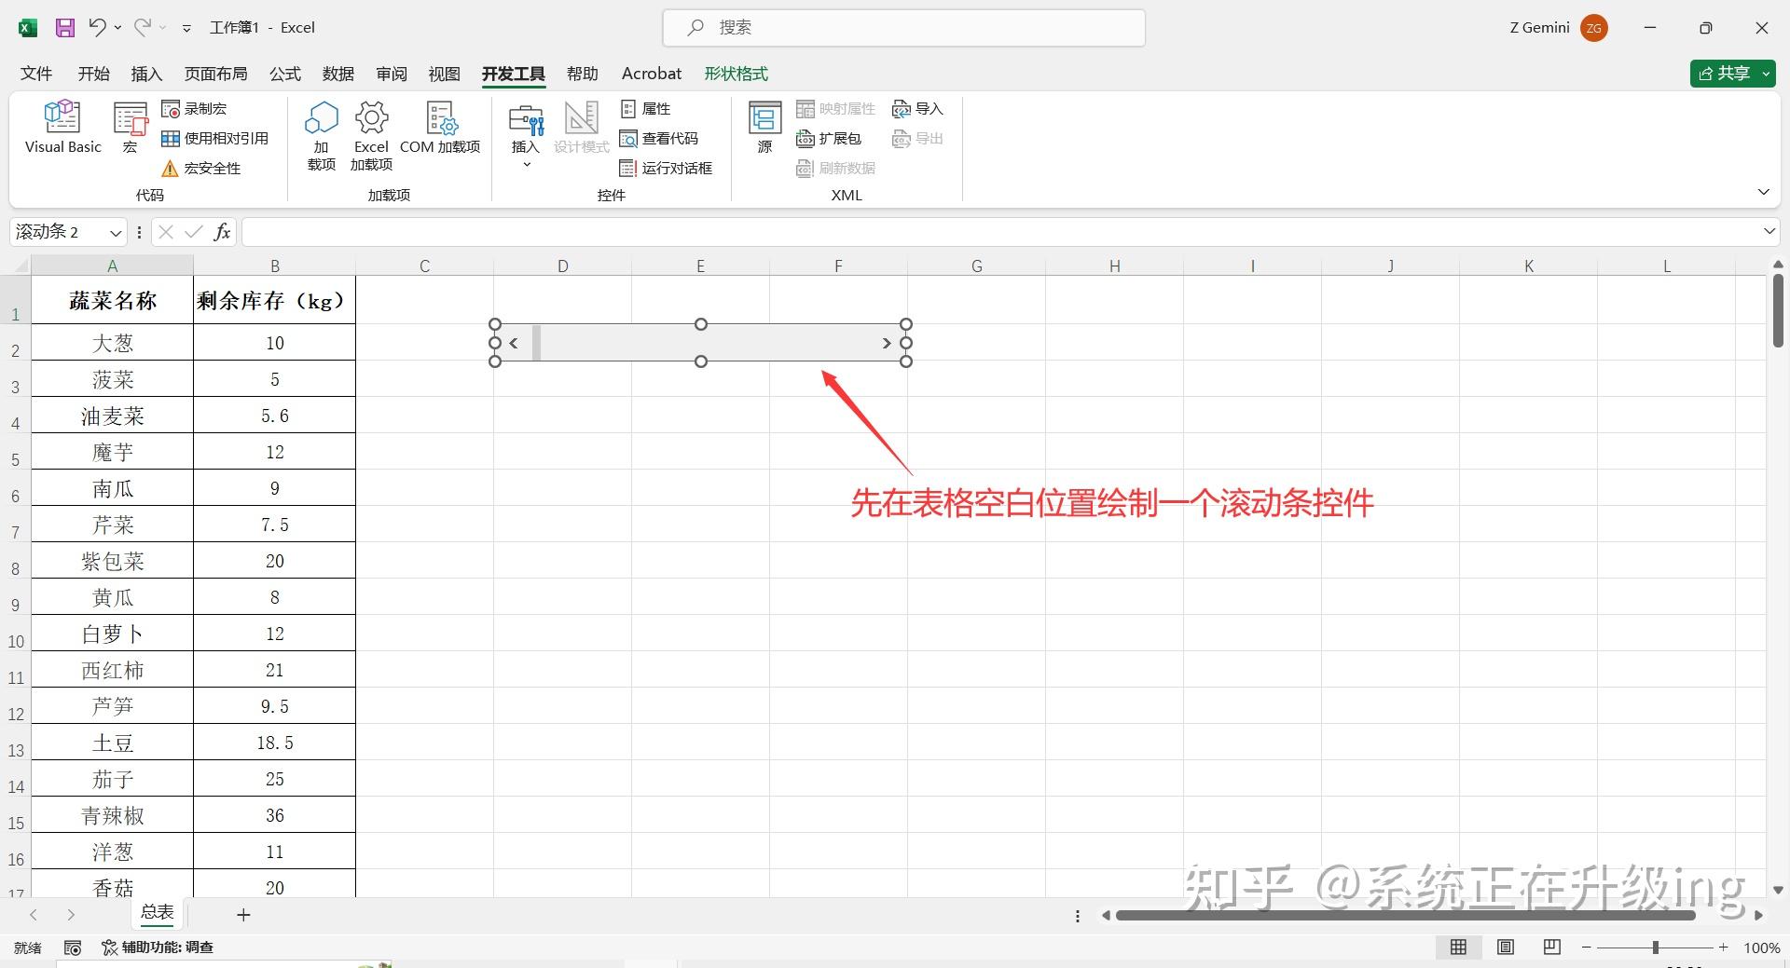Click the zoom in plus button
Viewport: 1790px width, 968px height.
pos(1724,948)
